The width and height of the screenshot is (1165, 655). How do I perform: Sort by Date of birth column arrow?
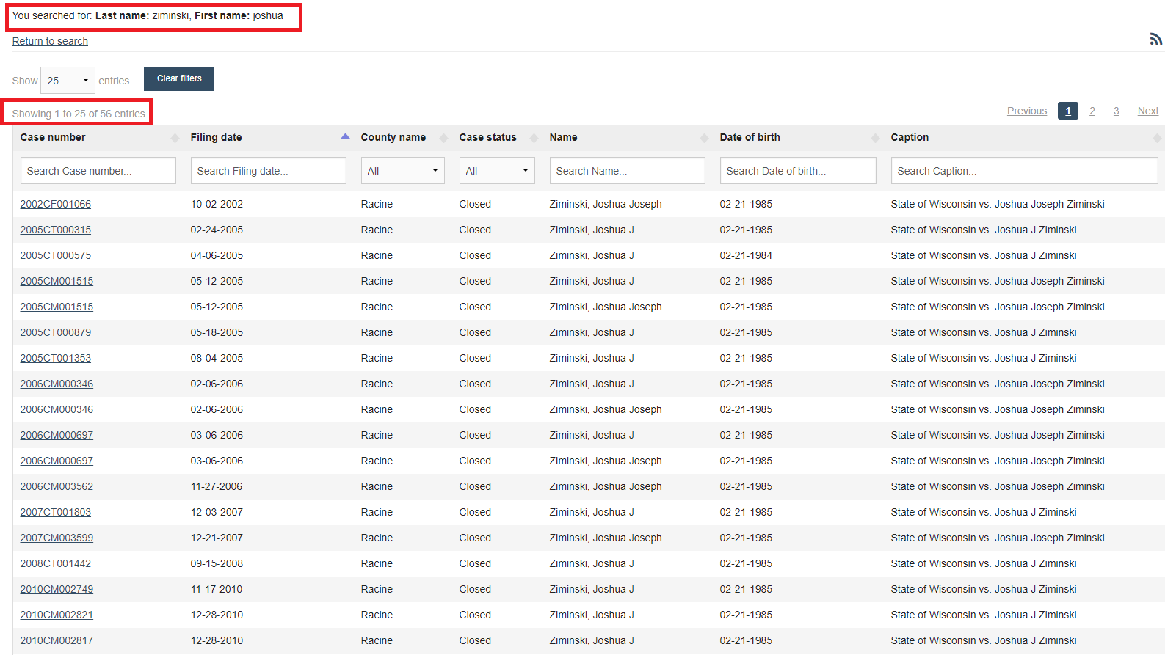coord(875,138)
